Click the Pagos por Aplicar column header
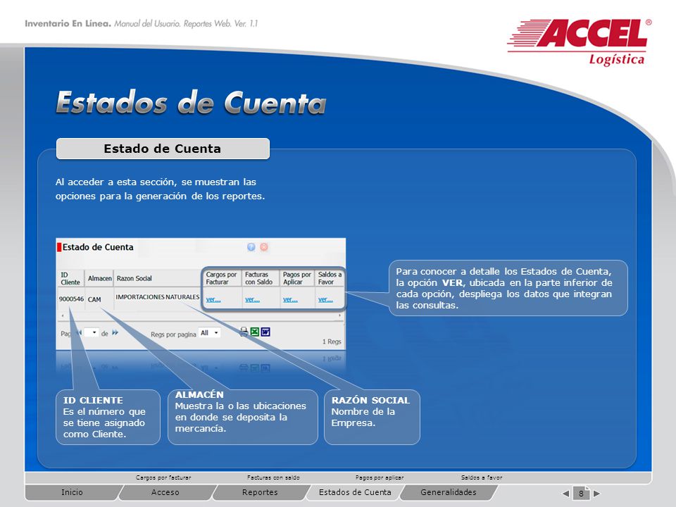This screenshot has height=507, width=676. [297, 278]
